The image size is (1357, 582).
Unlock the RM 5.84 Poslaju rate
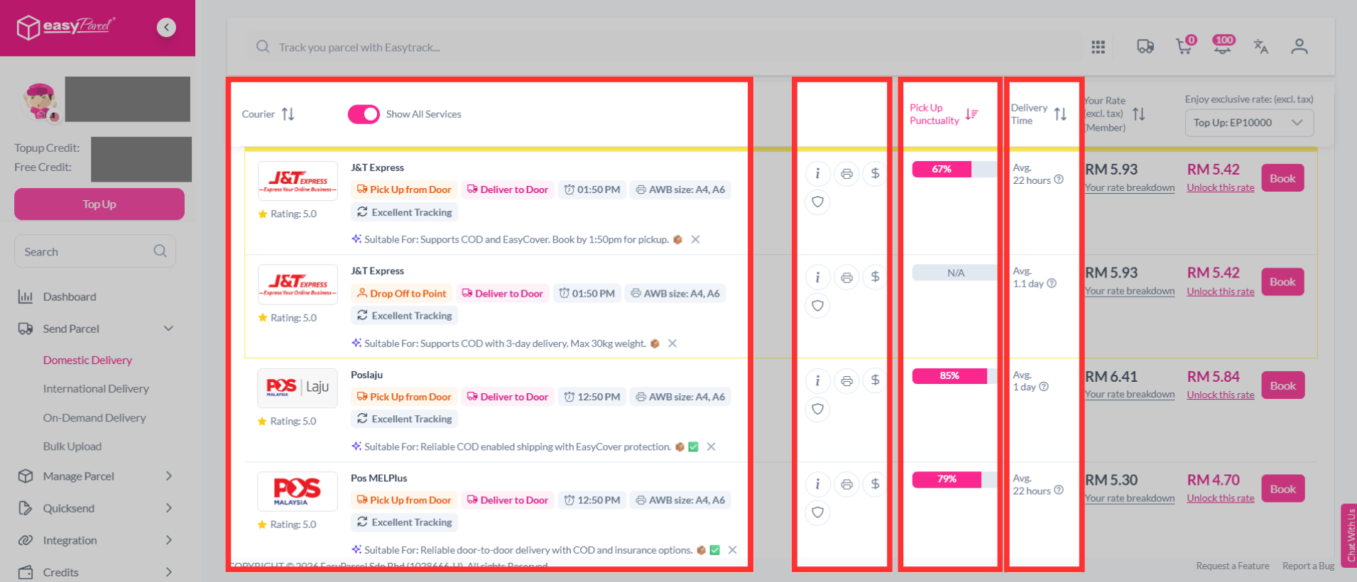(x=1221, y=395)
